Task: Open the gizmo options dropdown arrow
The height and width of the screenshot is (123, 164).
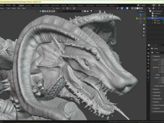Action: [124, 8]
